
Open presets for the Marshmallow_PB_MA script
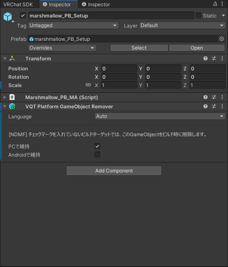[214, 97]
